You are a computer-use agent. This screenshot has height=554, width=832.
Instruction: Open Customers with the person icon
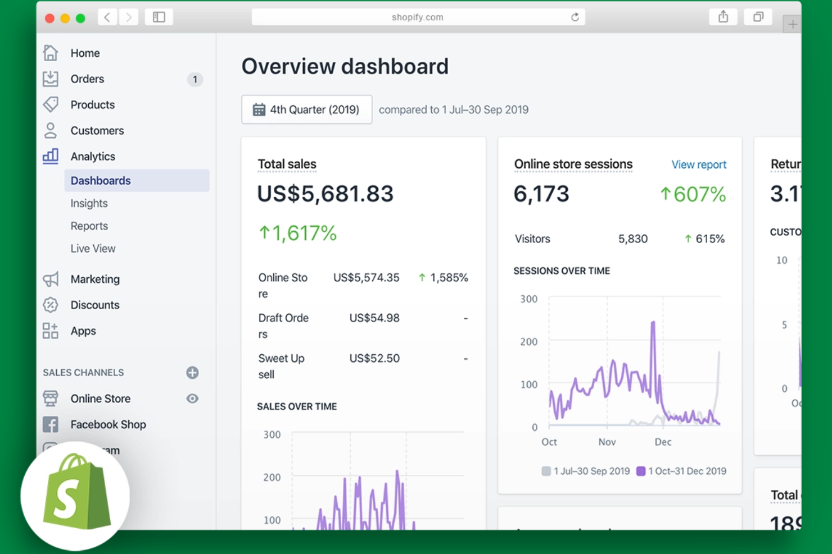[x=51, y=130]
